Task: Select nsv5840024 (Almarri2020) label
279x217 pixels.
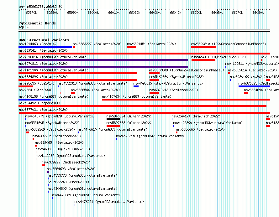Action: coord(129,116)
